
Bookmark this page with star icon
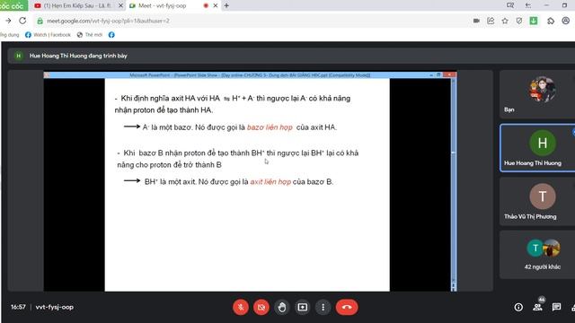tap(505, 21)
